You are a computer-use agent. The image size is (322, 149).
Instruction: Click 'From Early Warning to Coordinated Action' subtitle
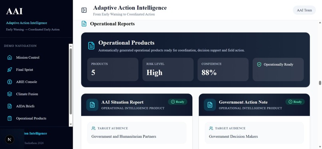pyautogui.click(x=124, y=14)
